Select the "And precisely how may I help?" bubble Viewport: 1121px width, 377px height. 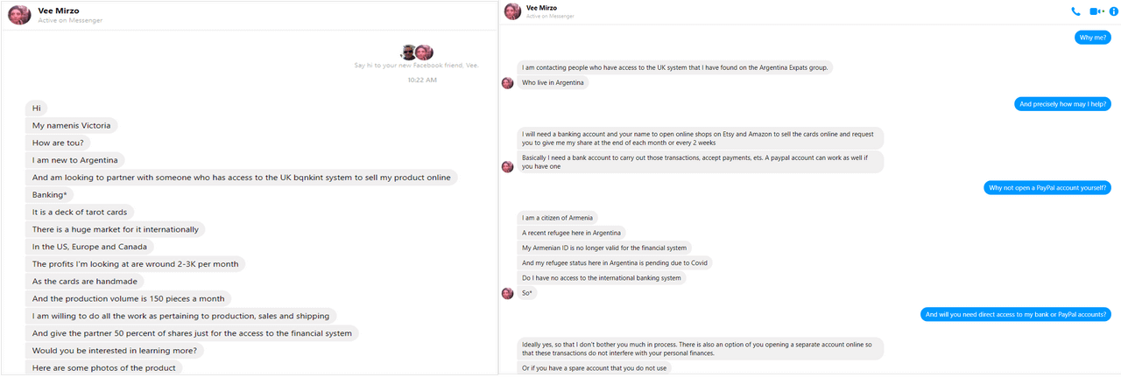(1063, 104)
